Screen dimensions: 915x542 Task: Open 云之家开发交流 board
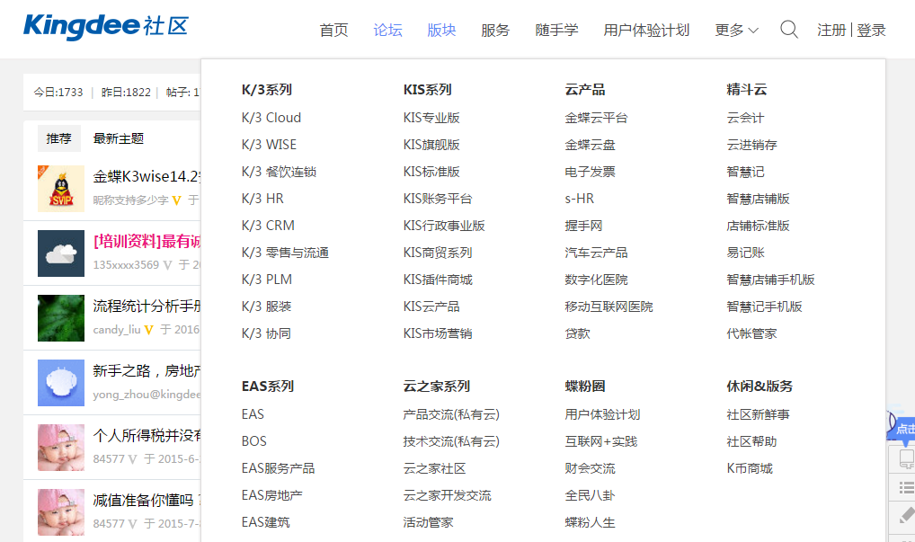pos(447,495)
